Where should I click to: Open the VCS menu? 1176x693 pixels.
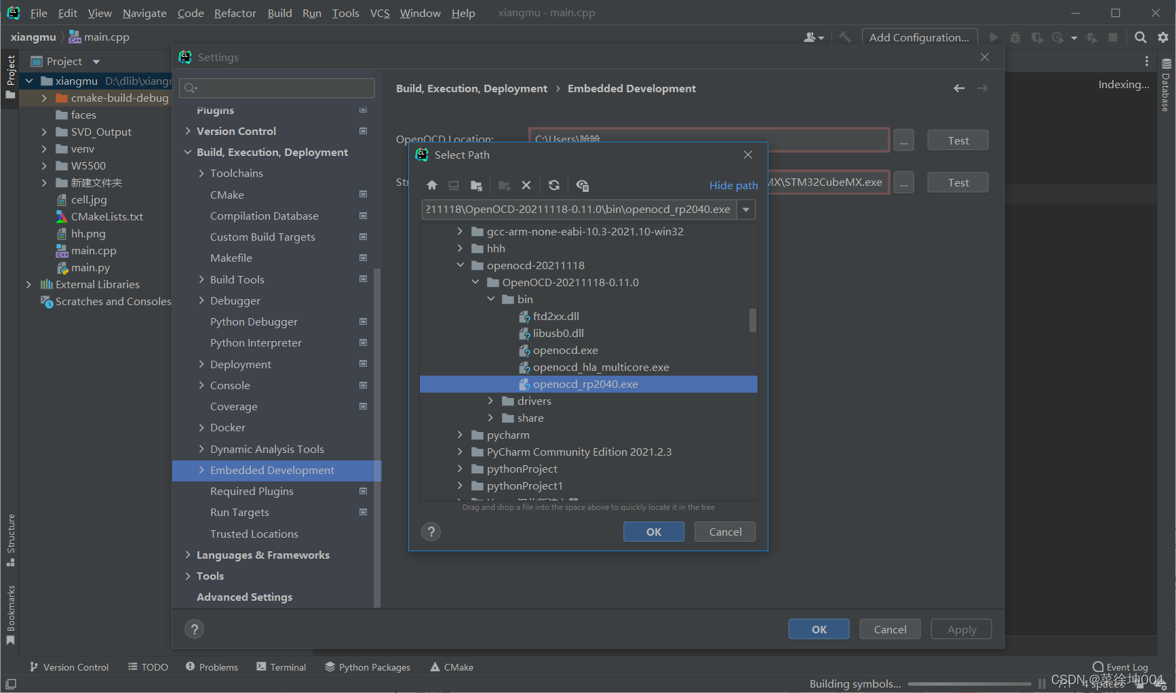pos(380,13)
